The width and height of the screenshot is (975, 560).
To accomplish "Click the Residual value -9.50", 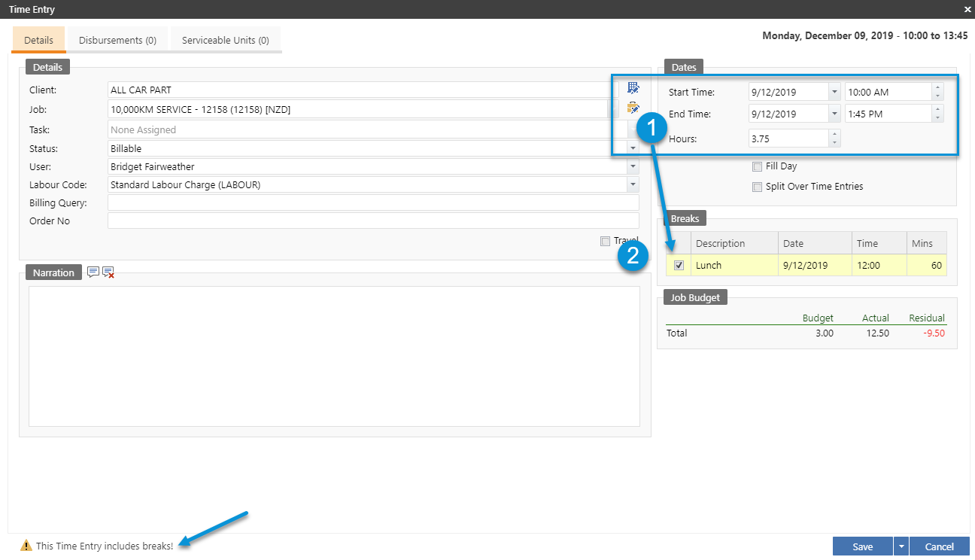I will (x=934, y=333).
